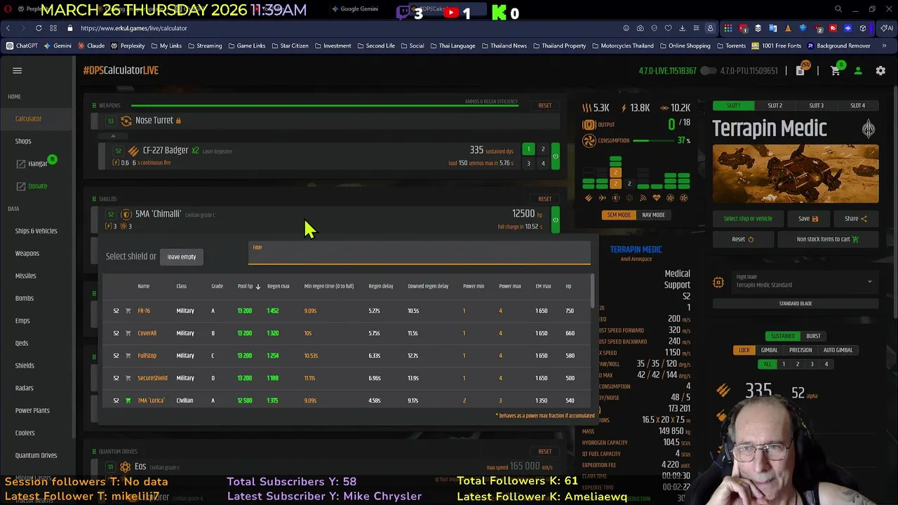Click the weapons power segment icon
898x505 pixels.
click(x=589, y=198)
